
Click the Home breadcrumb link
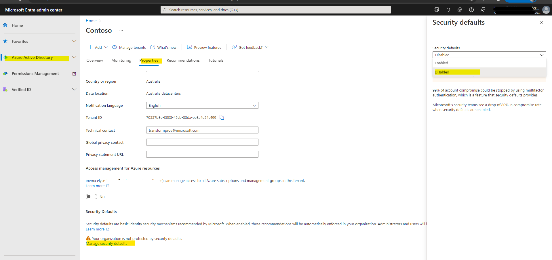[x=91, y=21]
